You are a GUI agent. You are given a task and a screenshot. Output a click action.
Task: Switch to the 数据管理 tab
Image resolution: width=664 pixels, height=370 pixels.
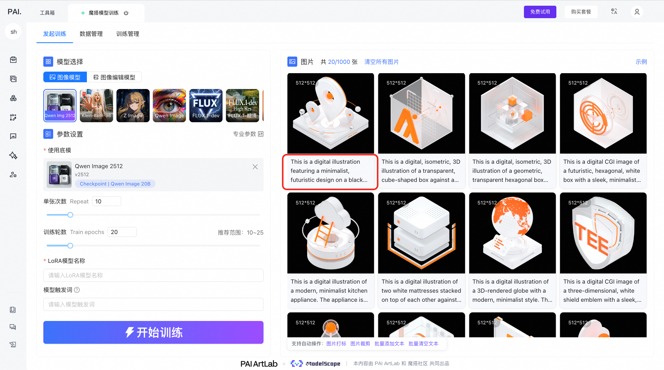pos(91,34)
